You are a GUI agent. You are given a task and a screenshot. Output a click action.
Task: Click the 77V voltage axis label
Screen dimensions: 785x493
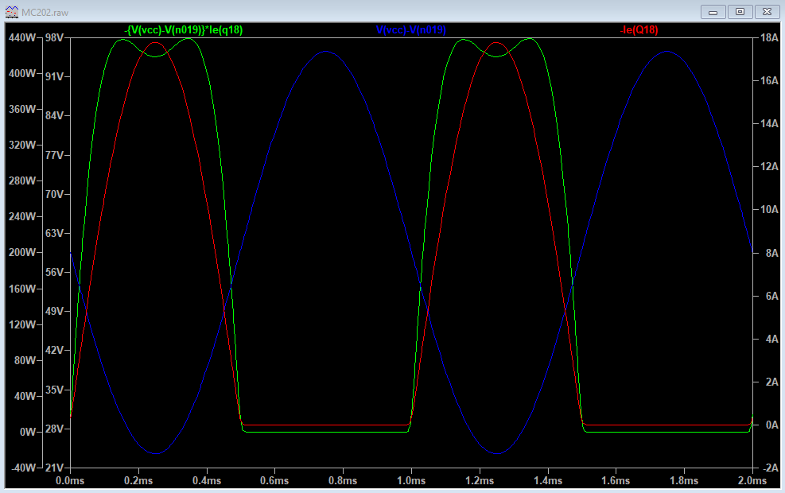[55, 155]
